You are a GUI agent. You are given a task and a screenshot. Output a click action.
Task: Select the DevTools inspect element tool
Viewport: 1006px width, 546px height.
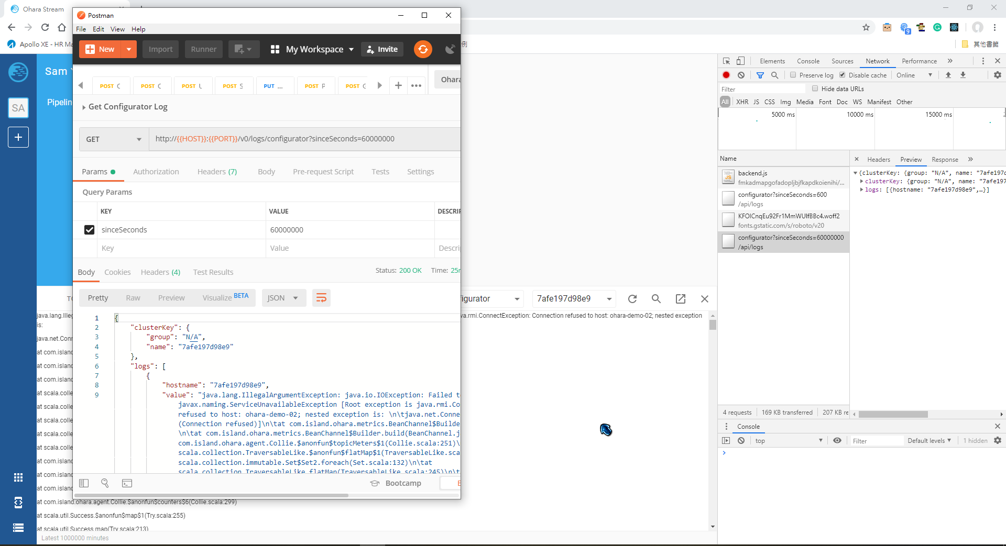(x=726, y=61)
